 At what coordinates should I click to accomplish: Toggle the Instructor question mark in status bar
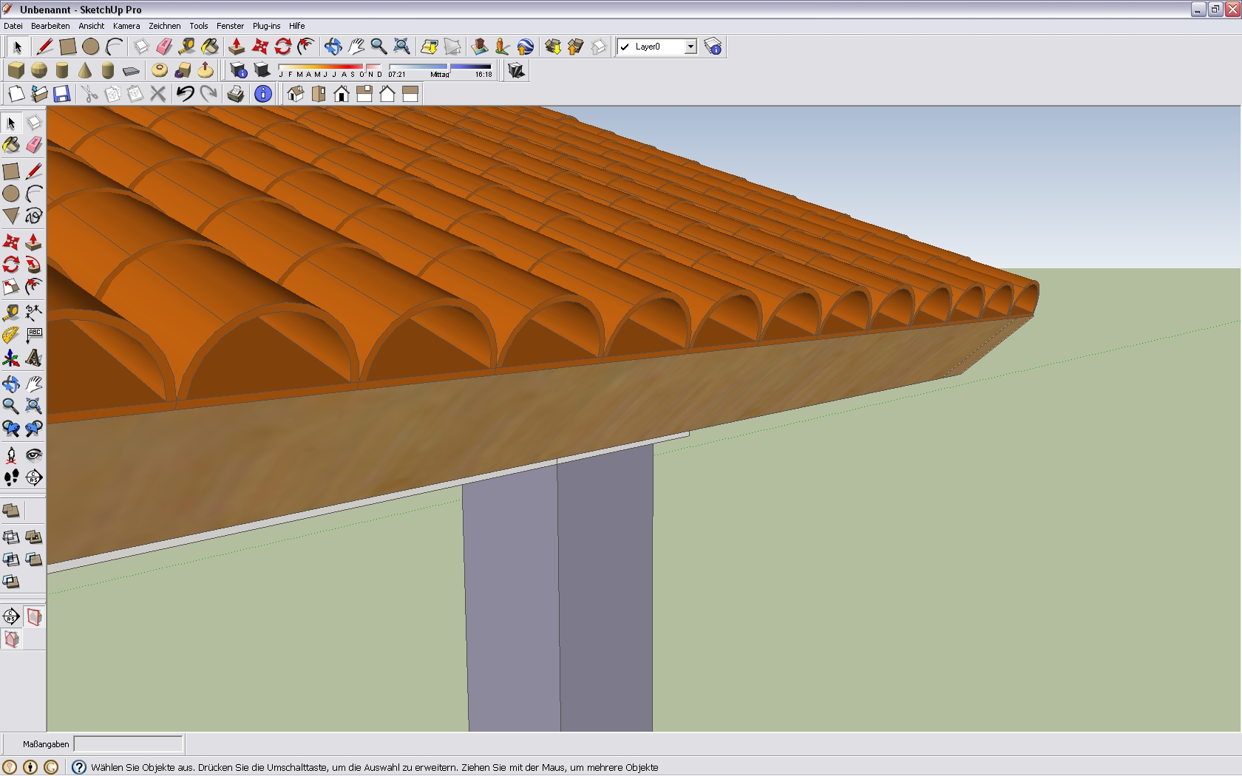(x=79, y=767)
